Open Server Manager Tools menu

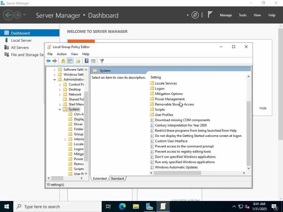pos(243,15)
